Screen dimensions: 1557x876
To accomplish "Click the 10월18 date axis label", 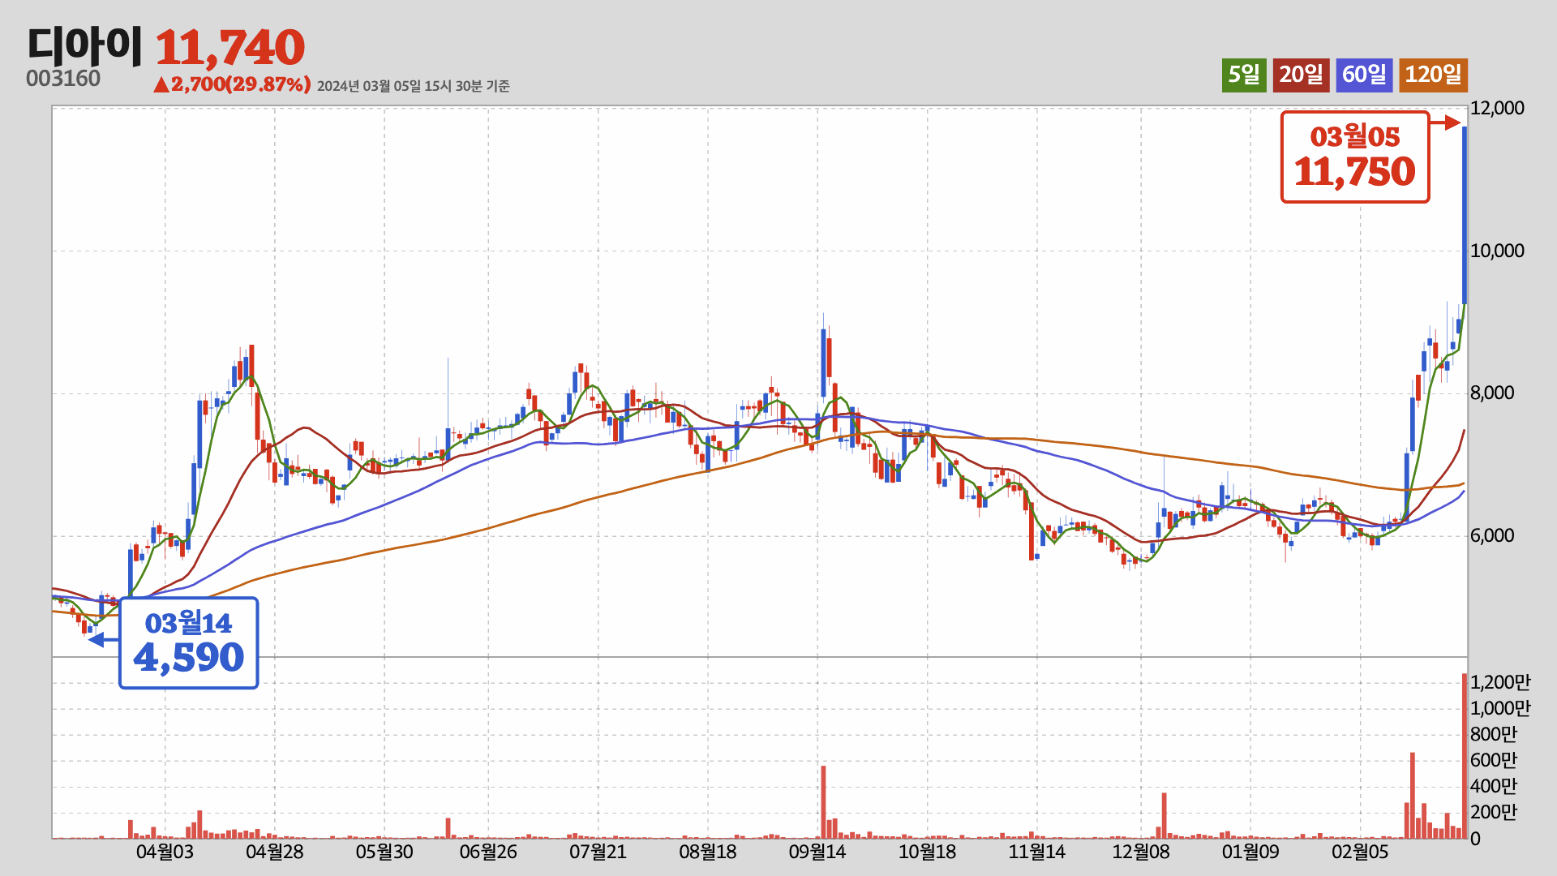I will click(x=927, y=852).
